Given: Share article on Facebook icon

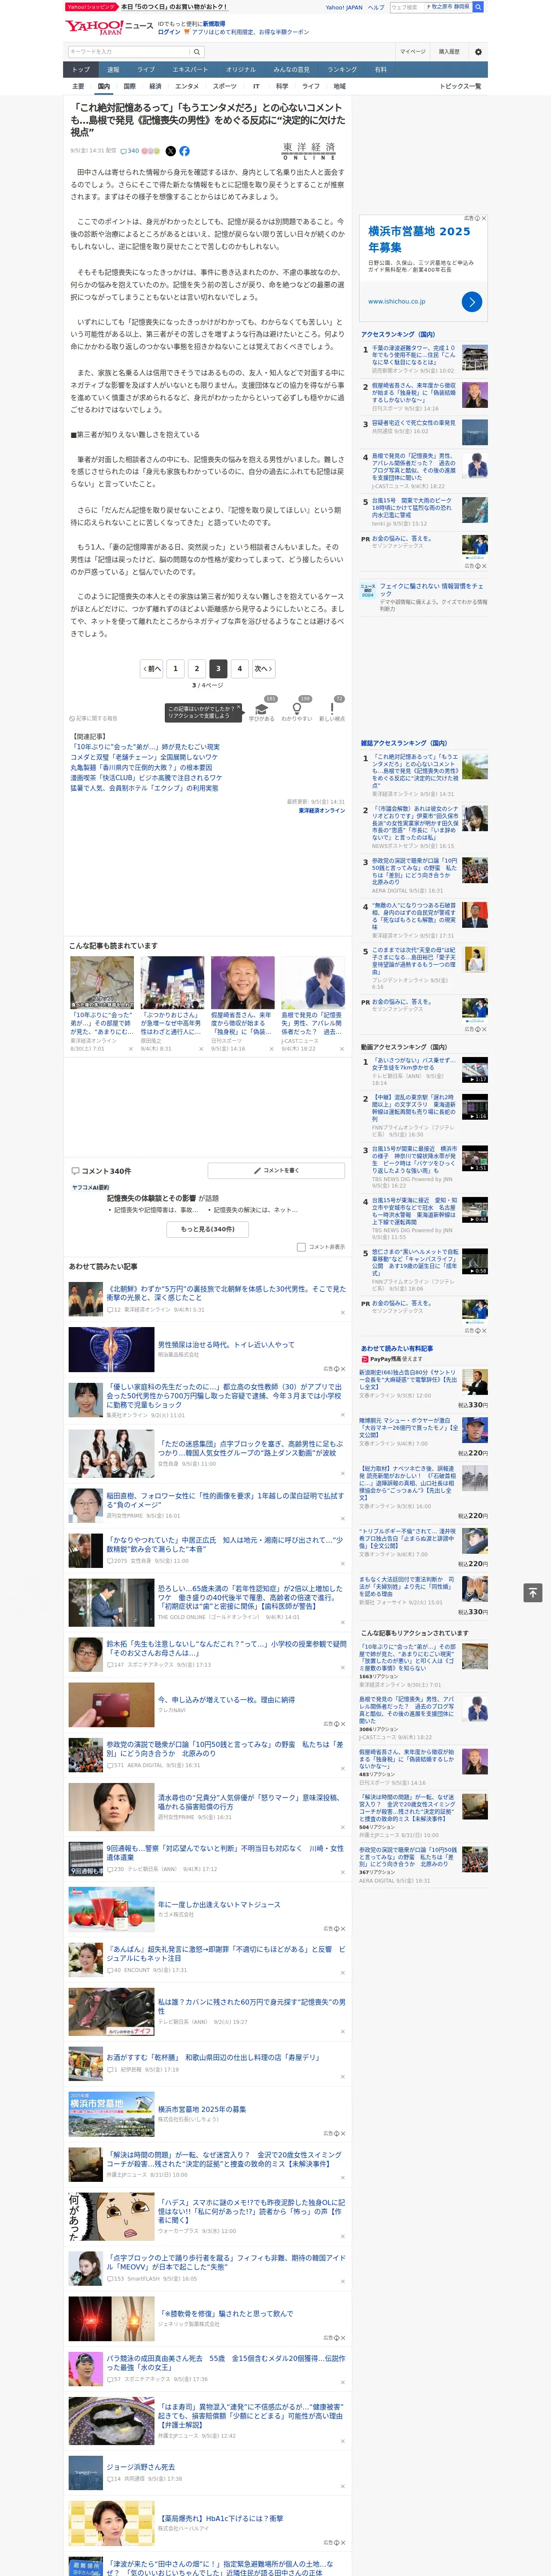Looking at the screenshot, I should [x=184, y=151].
